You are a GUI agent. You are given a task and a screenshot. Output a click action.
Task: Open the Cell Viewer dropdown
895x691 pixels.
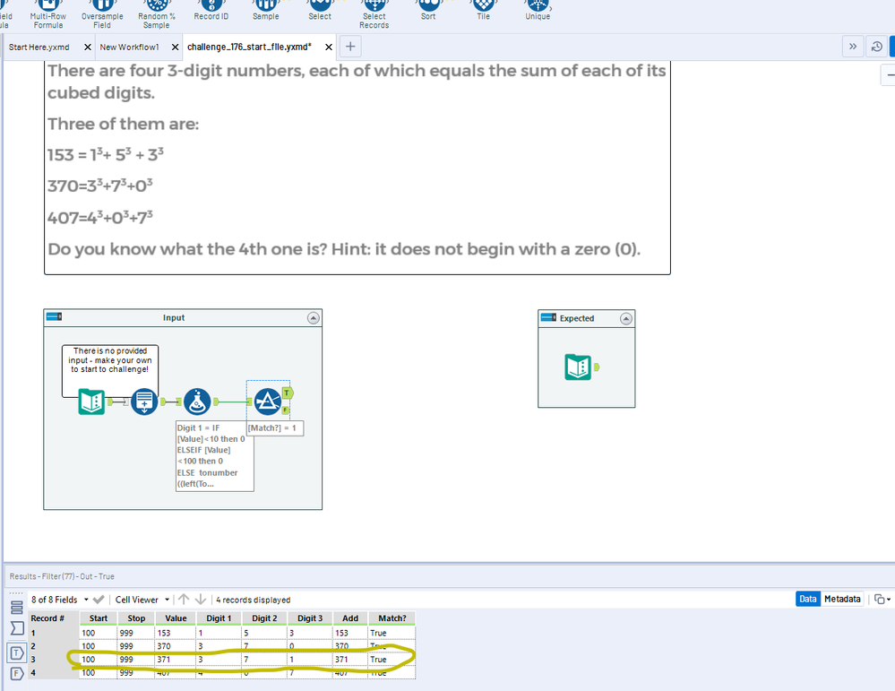coord(142,600)
